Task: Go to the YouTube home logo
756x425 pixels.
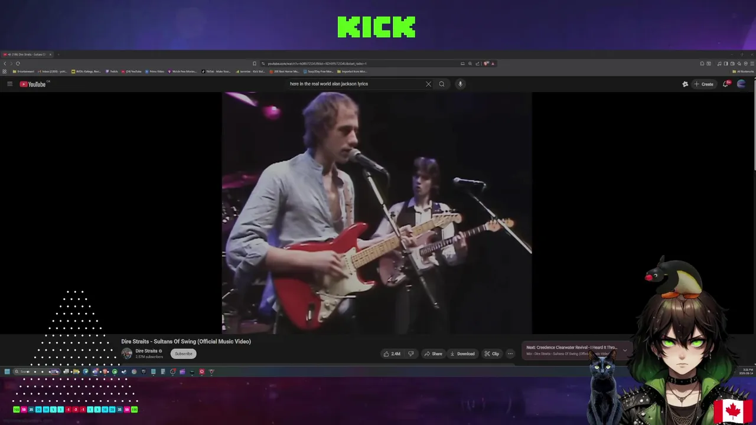Action: pyautogui.click(x=34, y=84)
